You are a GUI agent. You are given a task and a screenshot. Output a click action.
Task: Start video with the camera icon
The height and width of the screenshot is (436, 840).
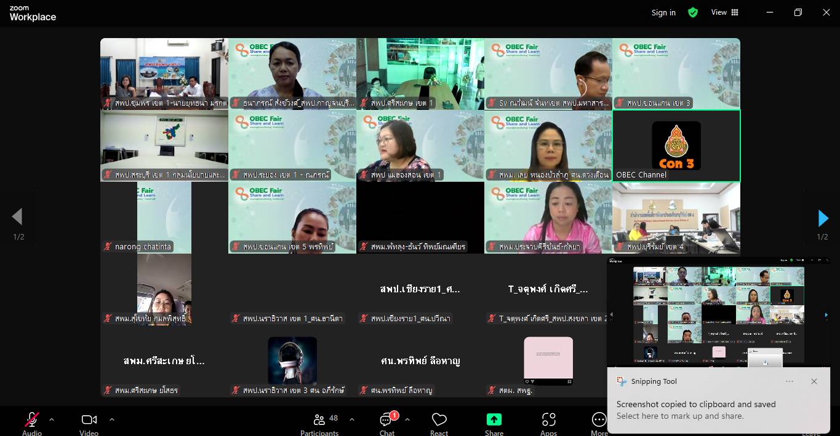tap(89, 419)
